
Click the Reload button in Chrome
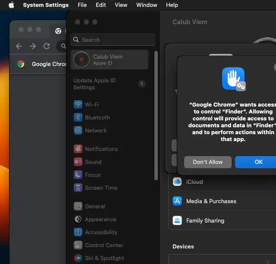[47, 46]
